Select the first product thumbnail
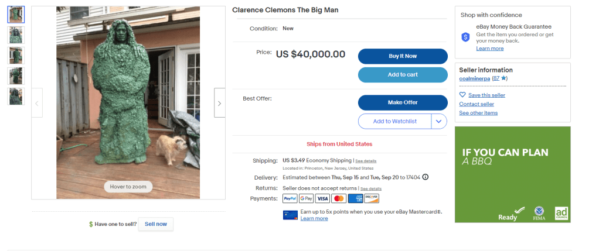This screenshot has height=251, width=599. coord(16,15)
